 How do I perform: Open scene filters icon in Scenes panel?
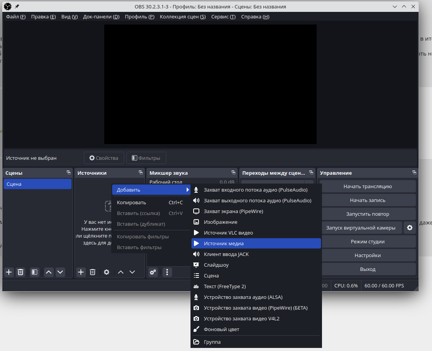[34, 272]
